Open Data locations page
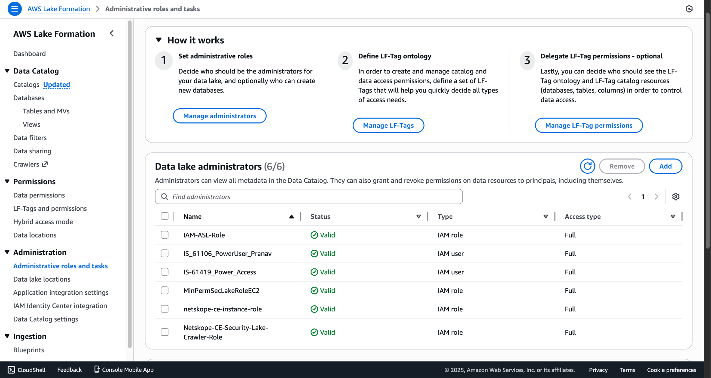Screen dimensions: 711x378 (35, 235)
